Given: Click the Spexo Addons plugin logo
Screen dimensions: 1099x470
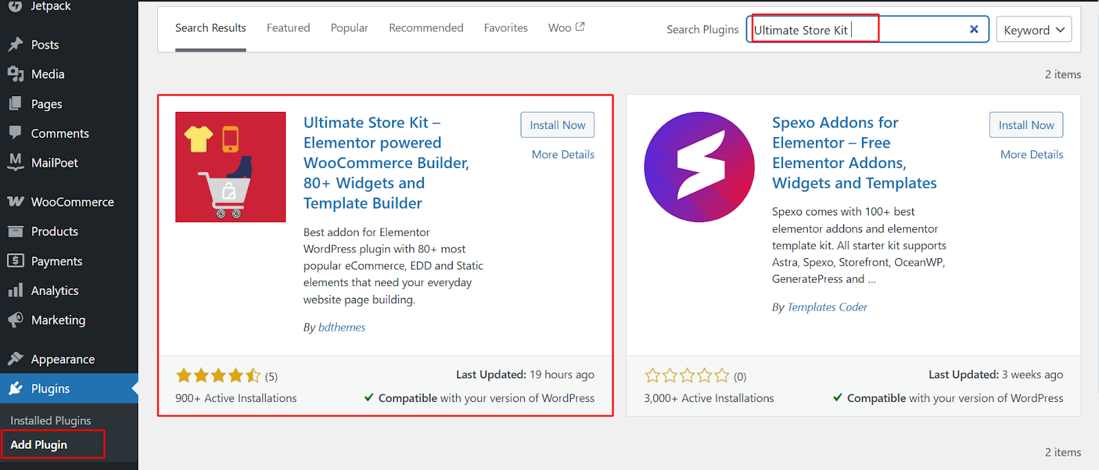Looking at the screenshot, I should (699, 167).
